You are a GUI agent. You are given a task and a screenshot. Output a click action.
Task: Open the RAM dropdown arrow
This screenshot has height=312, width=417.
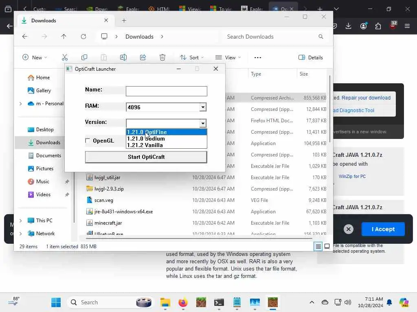click(203, 107)
